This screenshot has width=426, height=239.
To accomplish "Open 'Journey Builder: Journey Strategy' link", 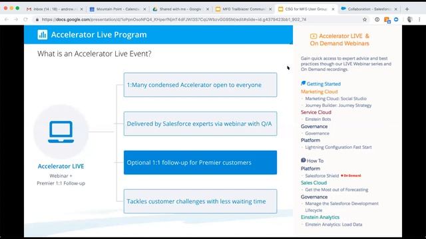I will coord(338,106).
